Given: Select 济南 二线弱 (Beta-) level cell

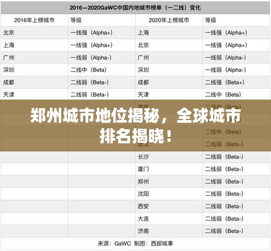Looking at the screenshot, I should click(x=224, y=231).
